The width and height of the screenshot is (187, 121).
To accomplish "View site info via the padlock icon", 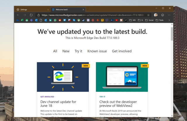I will pos(39,15).
